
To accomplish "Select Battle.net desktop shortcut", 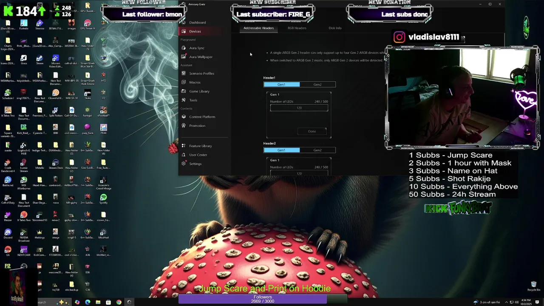I will [8, 181].
